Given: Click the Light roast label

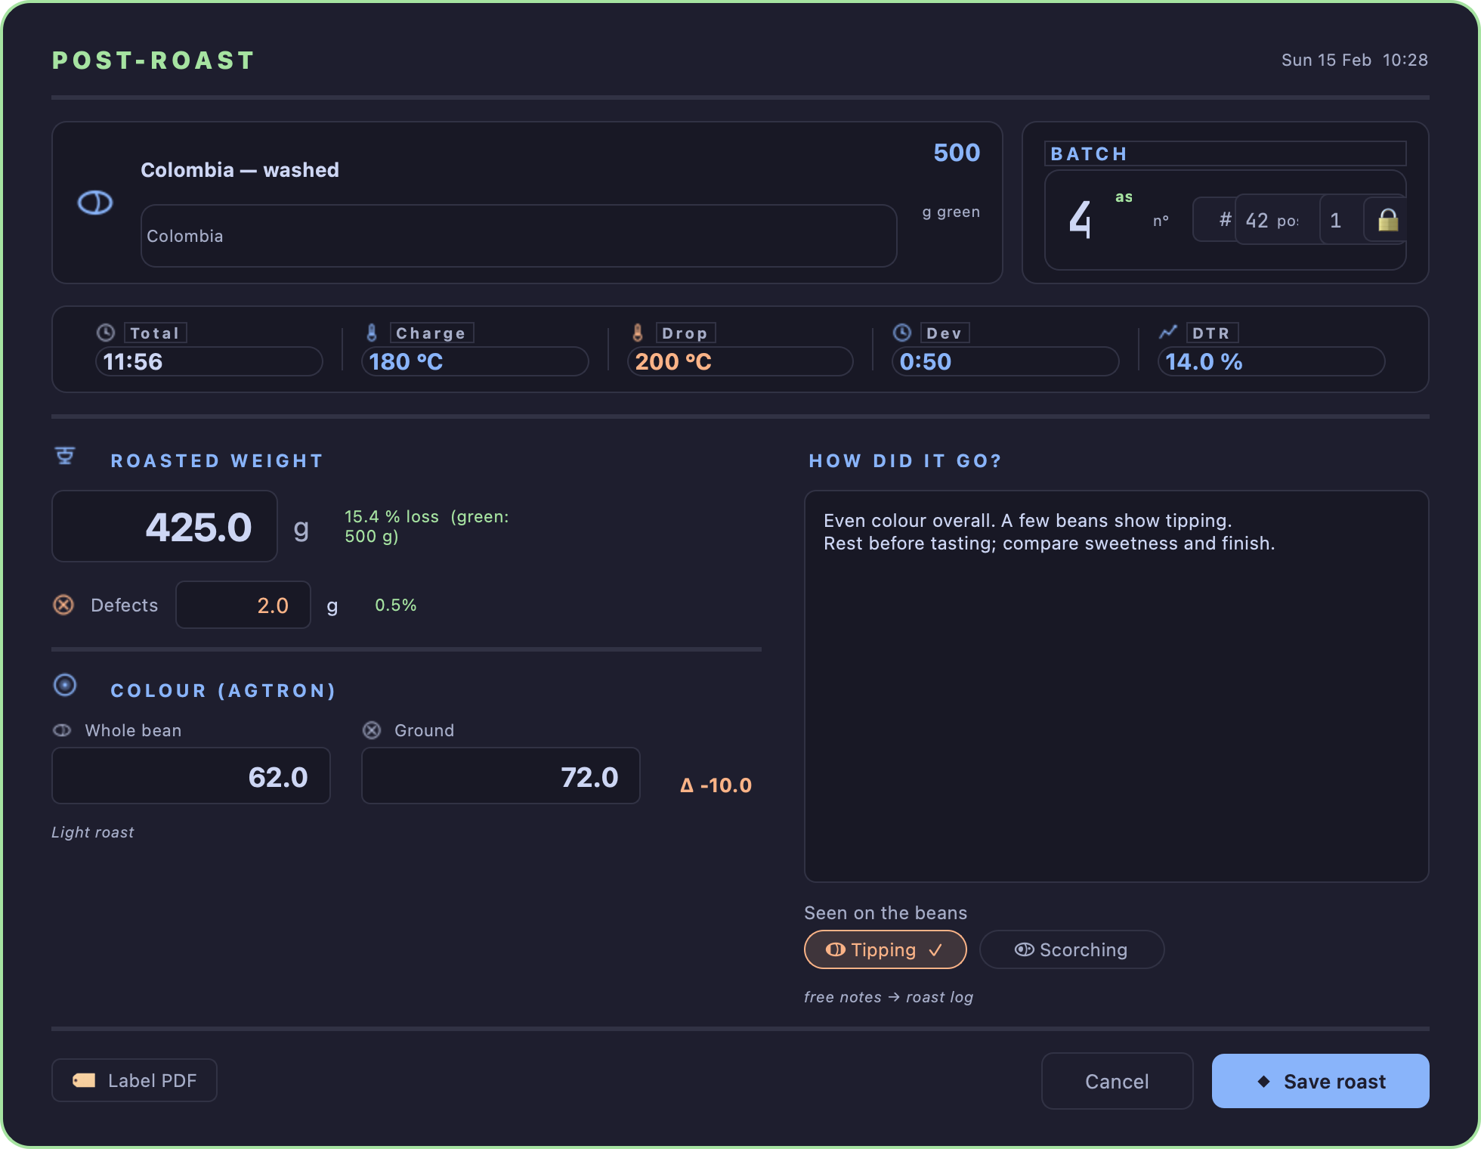Looking at the screenshot, I should 93,832.
